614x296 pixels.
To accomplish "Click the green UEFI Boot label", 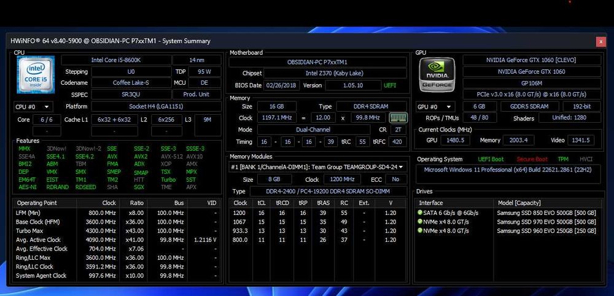I will click(x=491, y=159).
